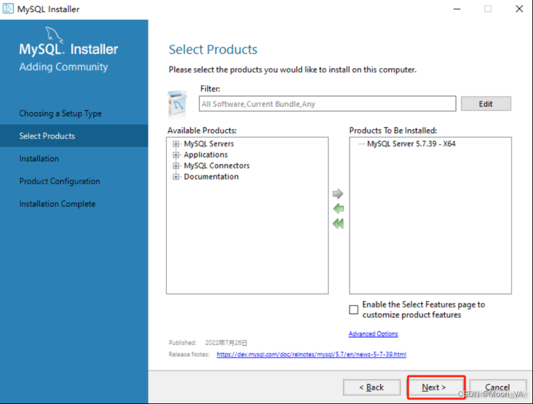The height and width of the screenshot is (404, 533).
Task: Click the Next button
Action: [x=434, y=387]
